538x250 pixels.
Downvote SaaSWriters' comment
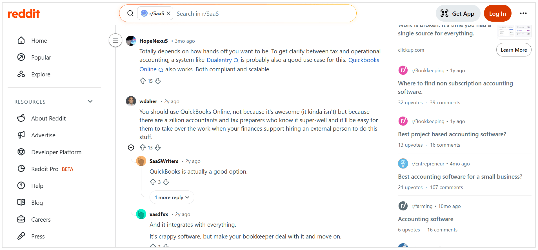click(x=166, y=182)
